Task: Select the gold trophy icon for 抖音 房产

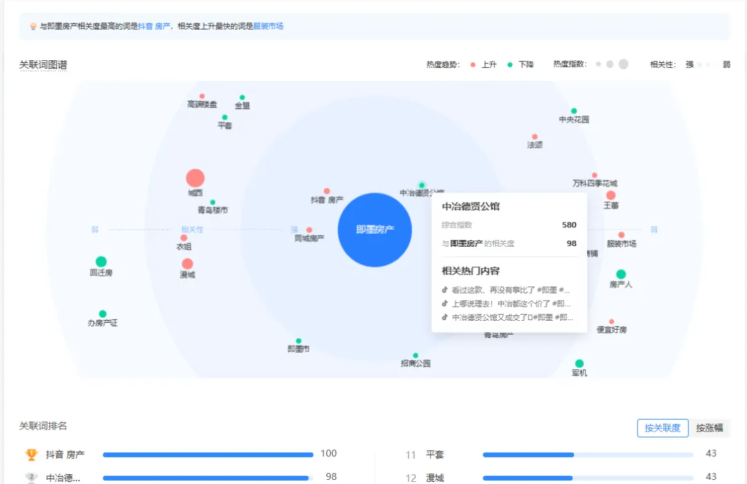Action: tap(30, 454)
